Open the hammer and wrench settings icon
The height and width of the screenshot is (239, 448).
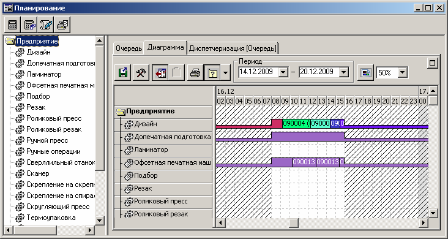(x=141, y=72)
